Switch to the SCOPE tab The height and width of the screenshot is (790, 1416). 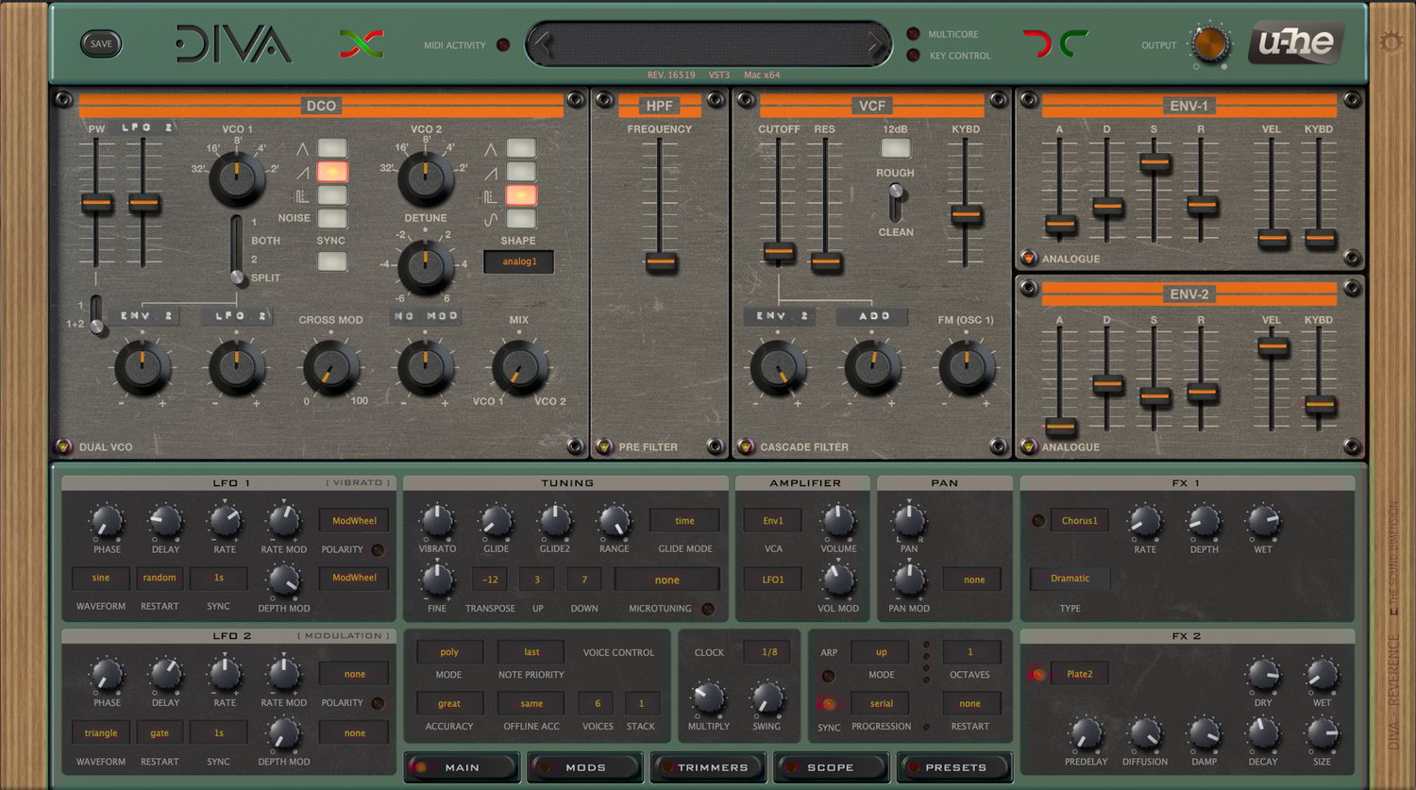(x=831, y=767)
